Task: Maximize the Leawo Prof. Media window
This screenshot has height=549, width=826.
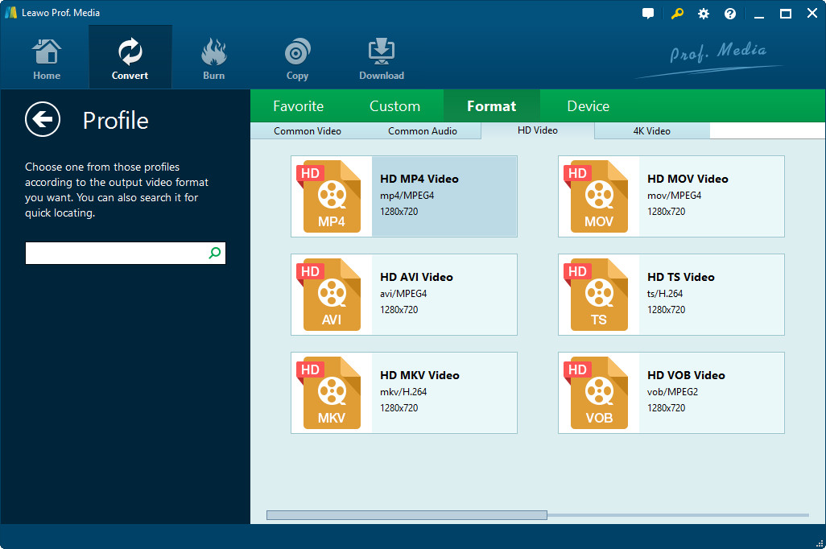Action: (x=785, y=14)
